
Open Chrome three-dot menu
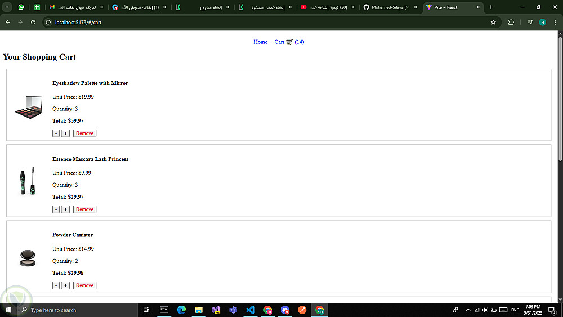[555, 23]
